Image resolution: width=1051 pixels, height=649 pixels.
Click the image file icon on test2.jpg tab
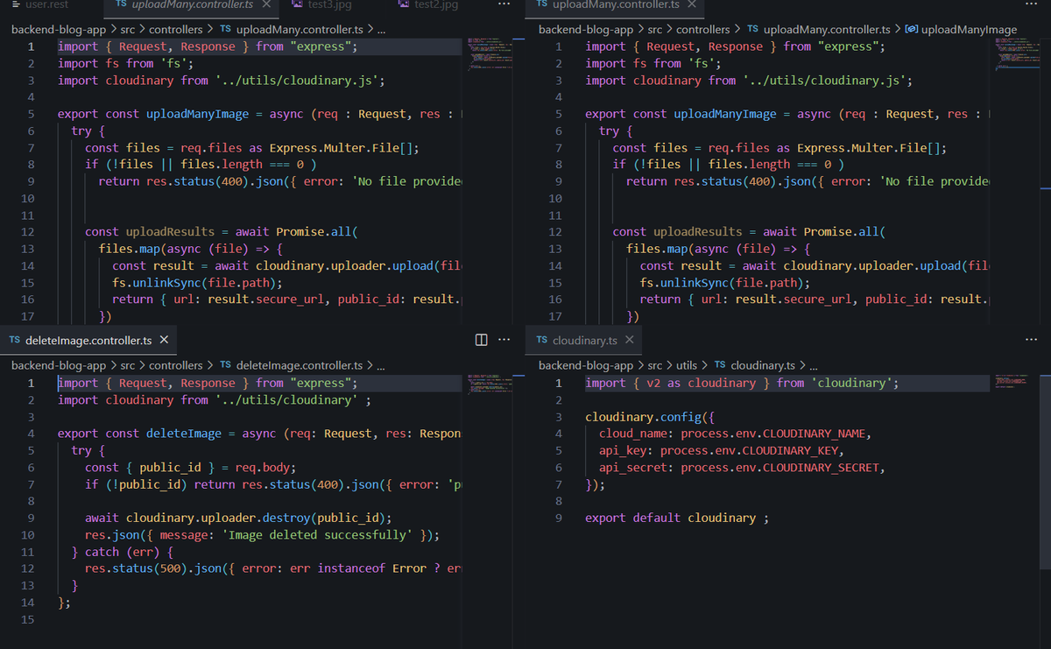(404, 4)
